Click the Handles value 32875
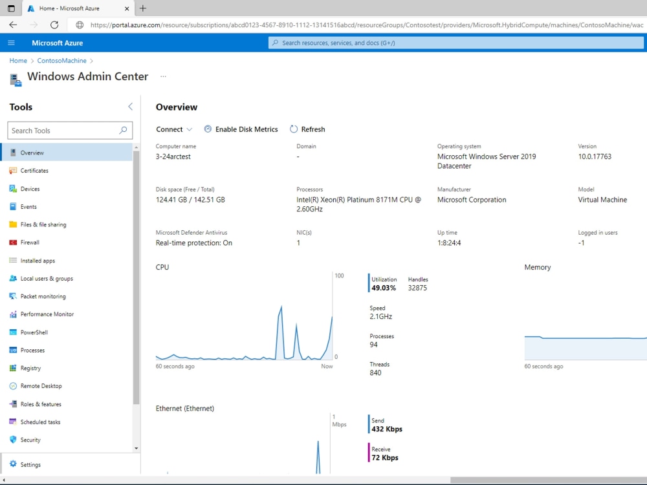 point(417,288)
